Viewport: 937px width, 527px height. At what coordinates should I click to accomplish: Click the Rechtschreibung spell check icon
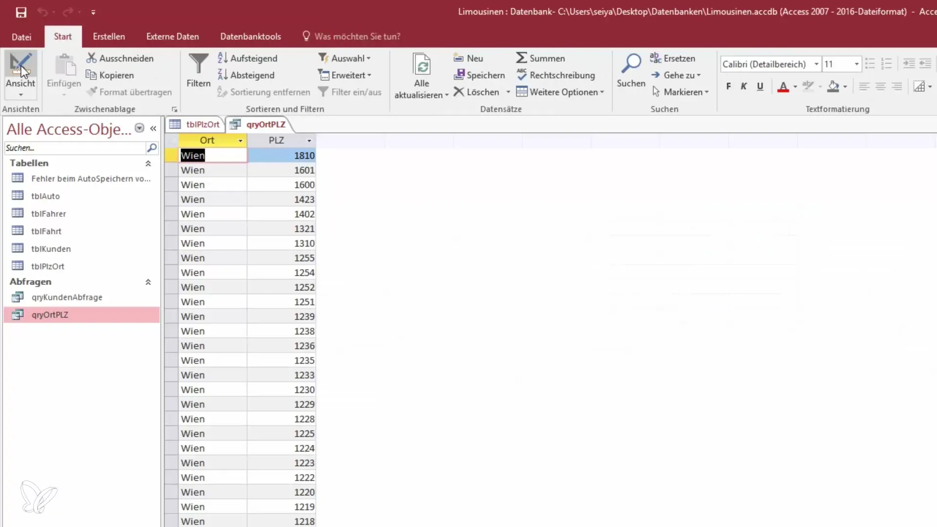pos(521,75)
